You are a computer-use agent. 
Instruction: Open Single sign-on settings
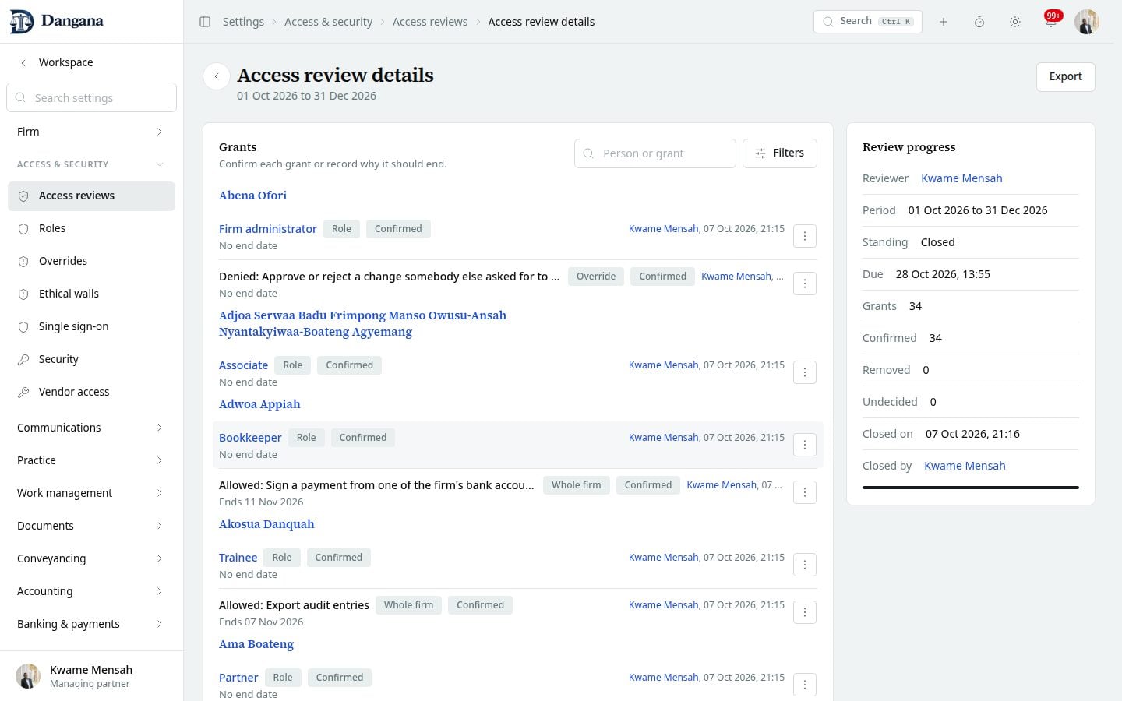click(x=91, y=326)
